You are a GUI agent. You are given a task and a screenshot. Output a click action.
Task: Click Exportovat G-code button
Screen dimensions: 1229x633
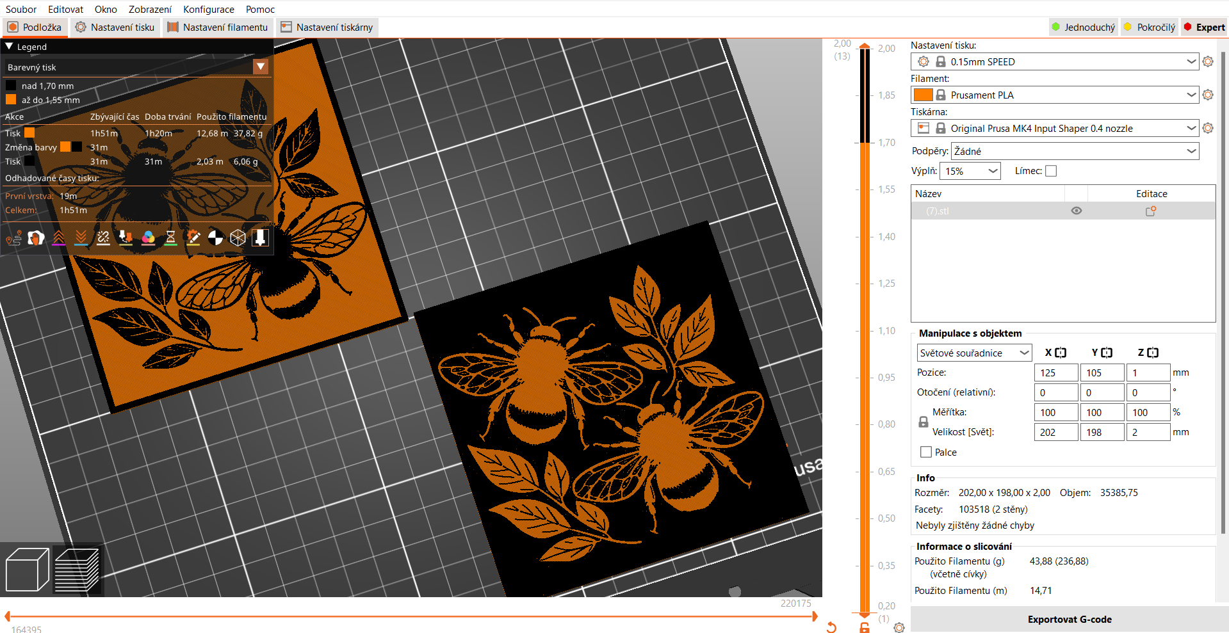pos(1070,619)
